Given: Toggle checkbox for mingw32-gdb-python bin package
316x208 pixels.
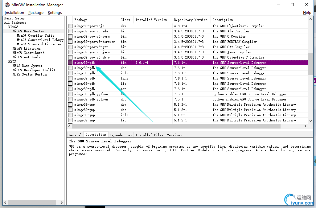Looking at the screenshot, I should 70,94.
